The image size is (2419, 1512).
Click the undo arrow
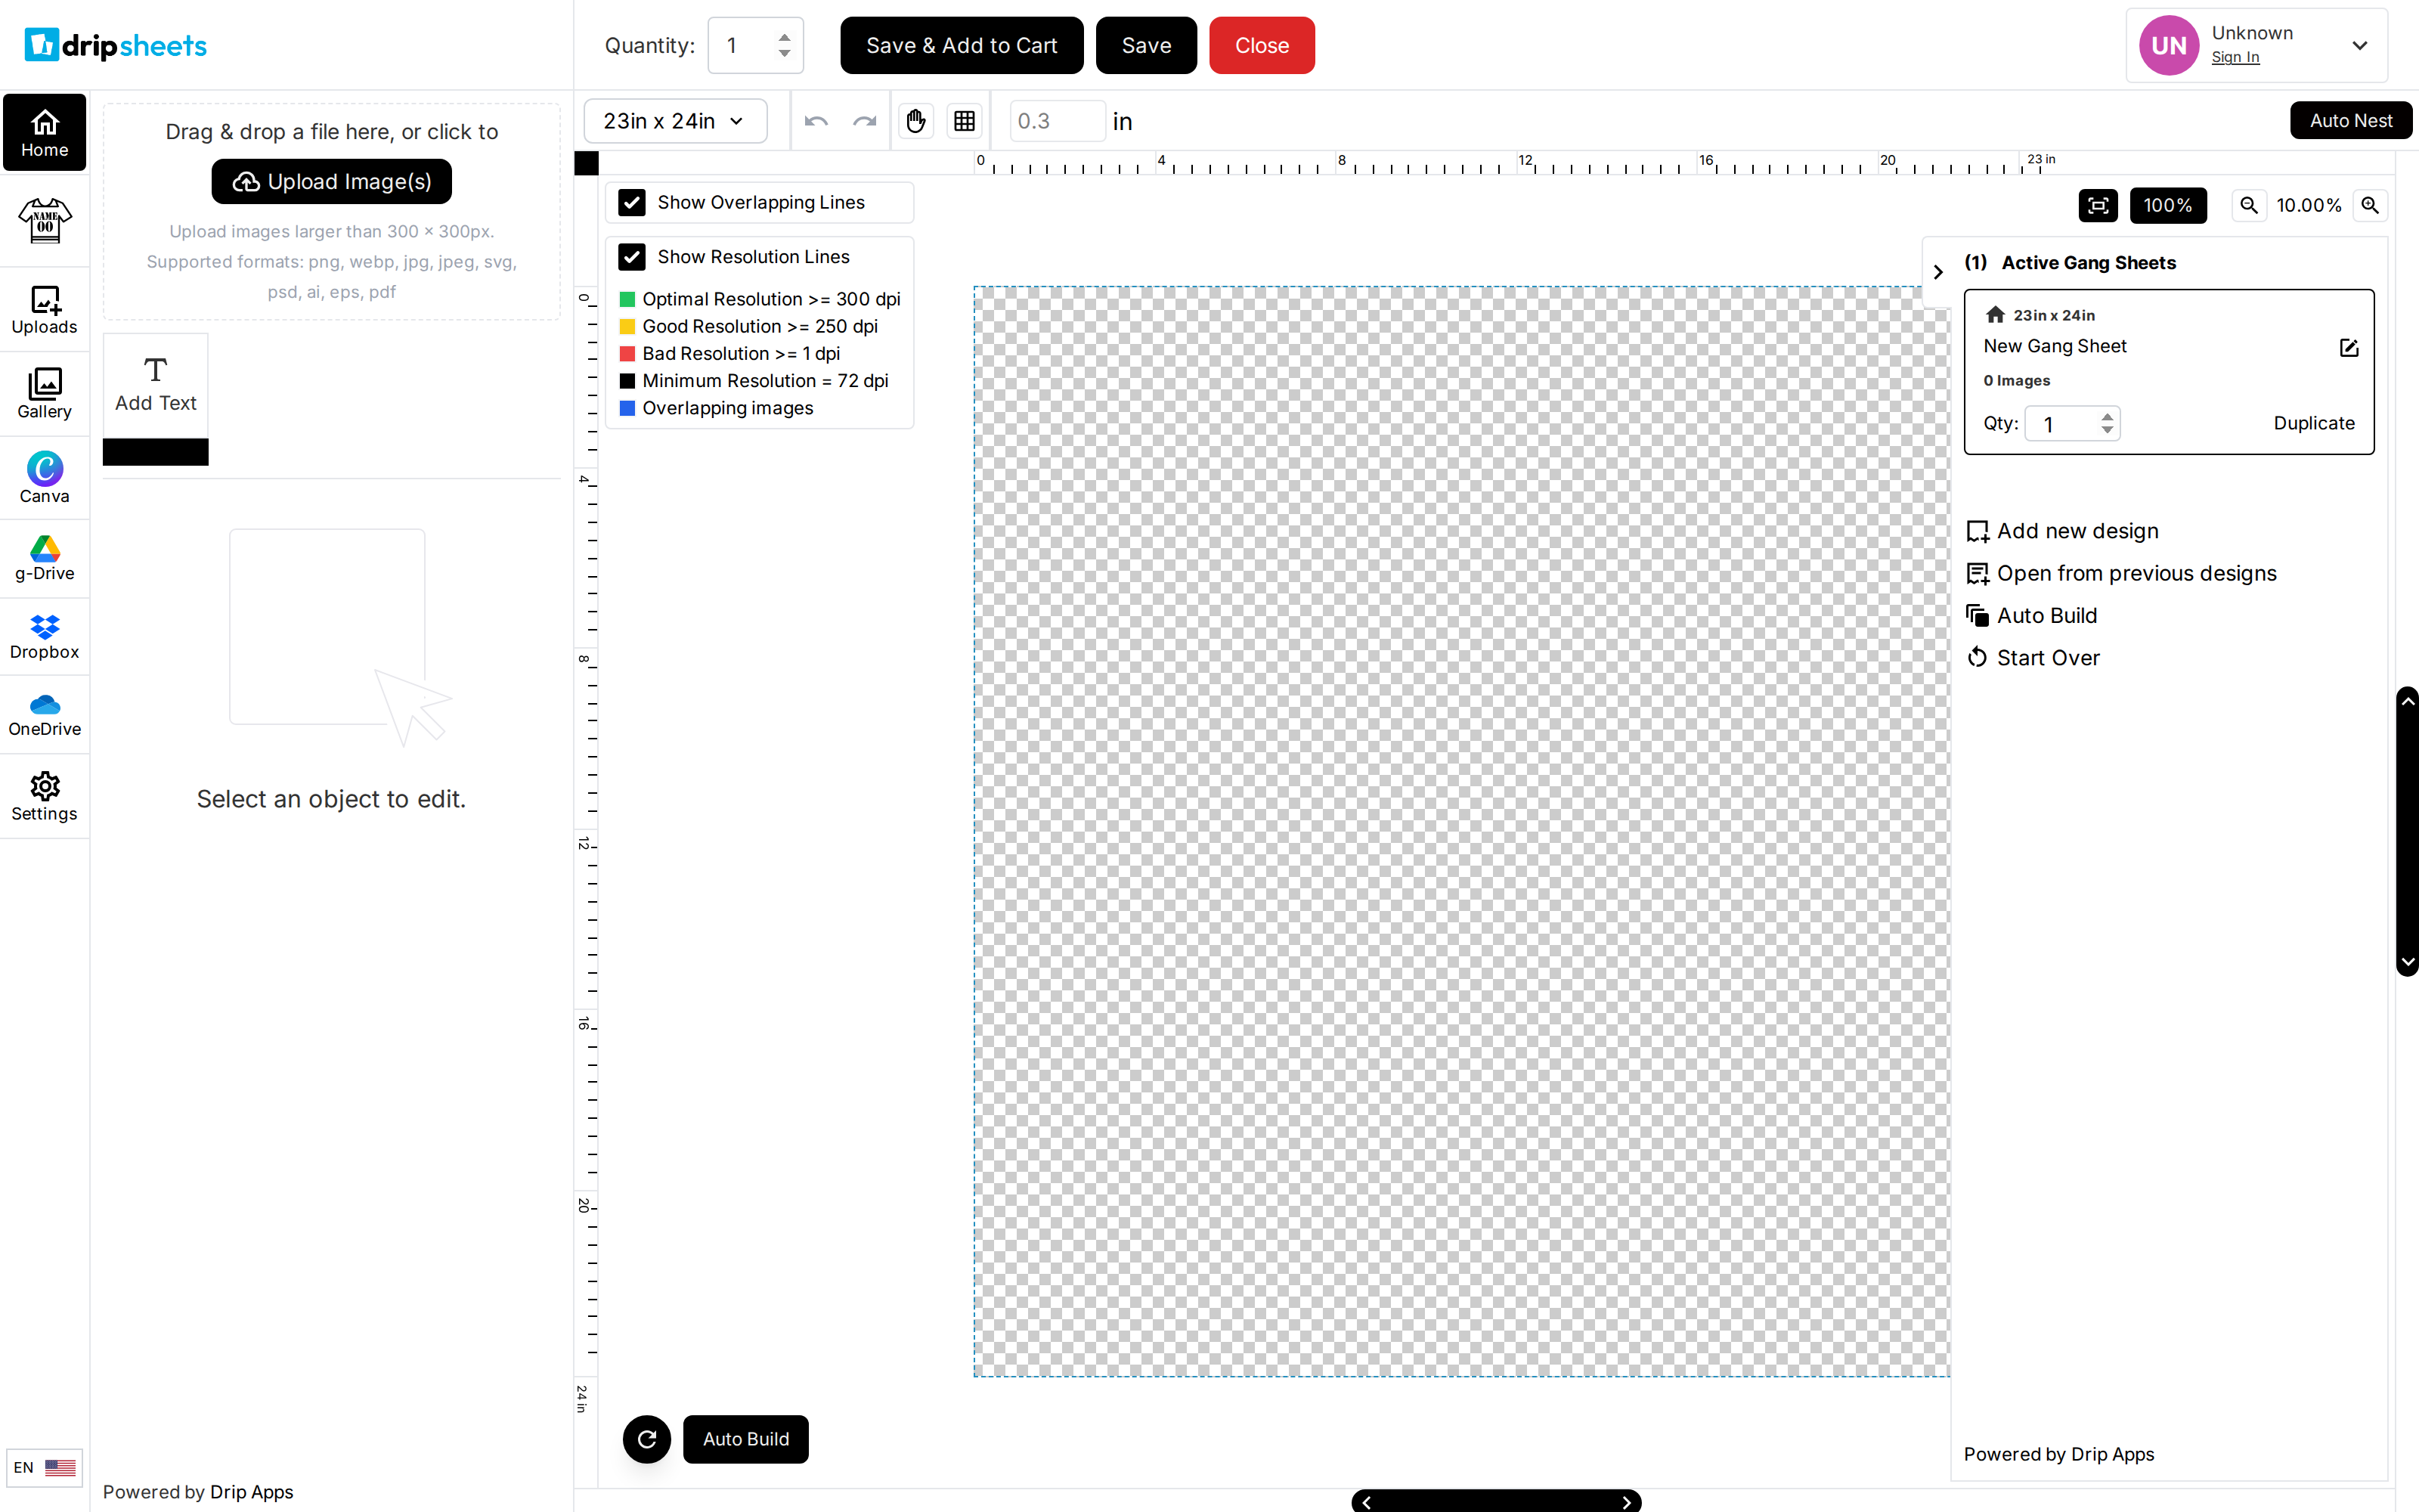point(816,121)
